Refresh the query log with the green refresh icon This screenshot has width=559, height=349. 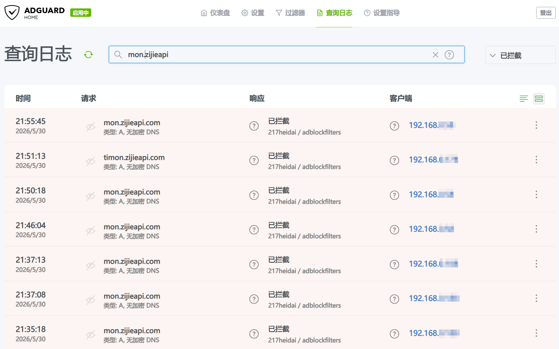tap(89, 54)
